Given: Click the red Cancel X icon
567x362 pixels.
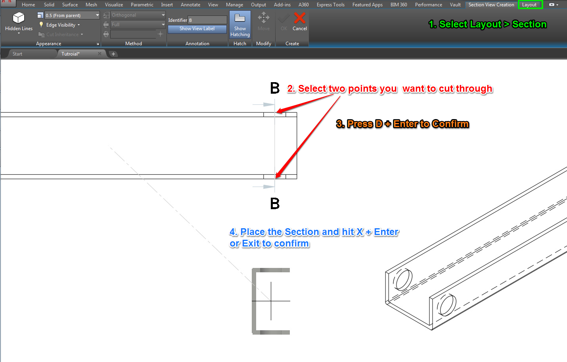Looking at the screenshot, I should pos(299,18).
